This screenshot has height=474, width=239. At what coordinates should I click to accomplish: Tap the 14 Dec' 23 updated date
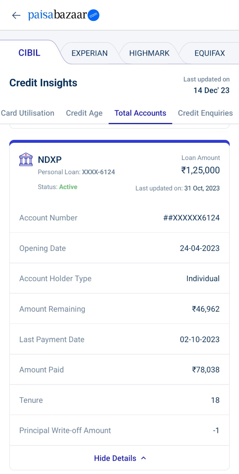(211, 90)
